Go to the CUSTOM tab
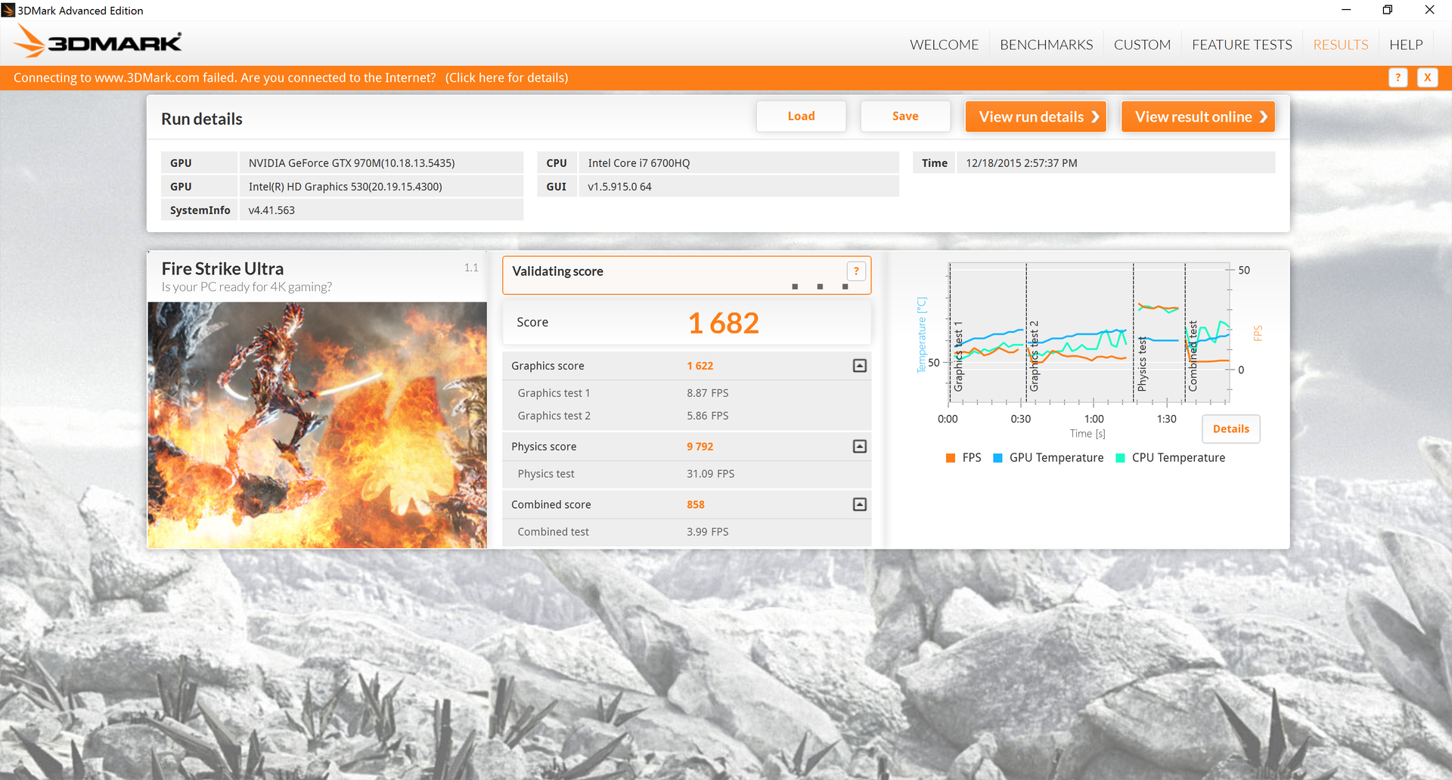The height and width of the screenshot is (780, 1452). [x=1142, y=45]
